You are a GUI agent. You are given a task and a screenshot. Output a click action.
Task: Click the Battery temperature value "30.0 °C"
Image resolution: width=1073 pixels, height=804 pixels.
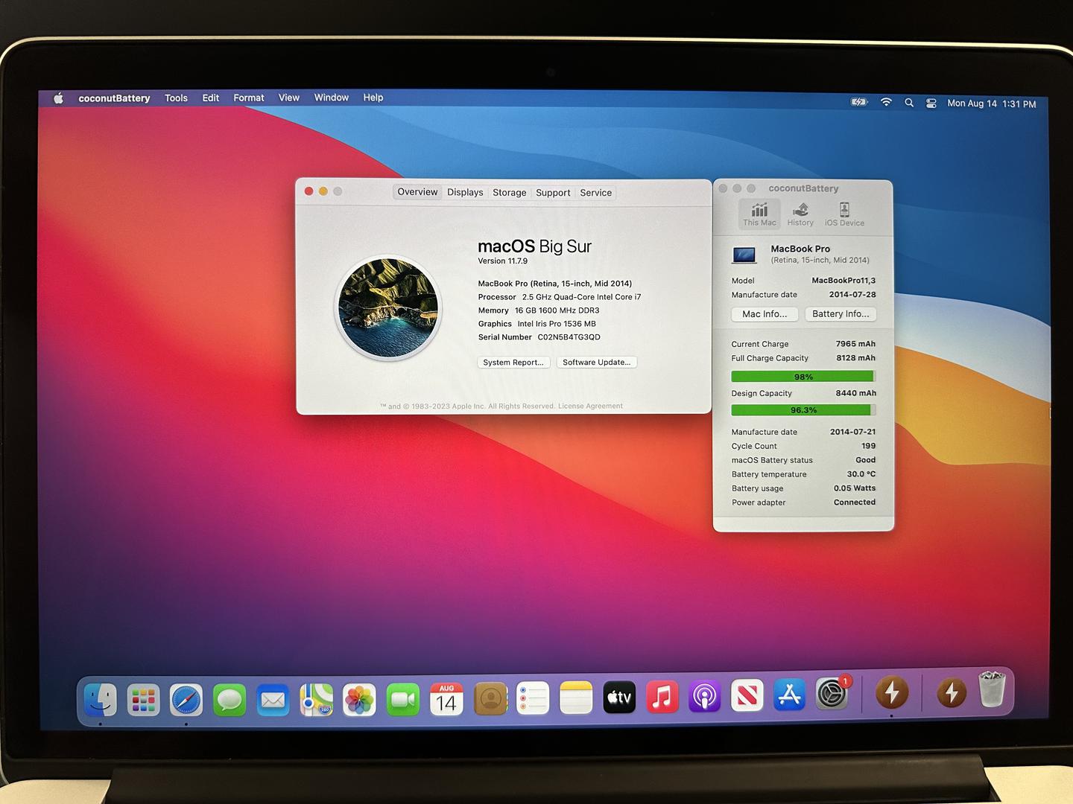[x=861, y=474]
